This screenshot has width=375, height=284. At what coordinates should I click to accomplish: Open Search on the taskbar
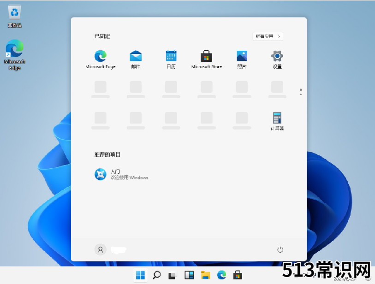(x=157, y=275)
